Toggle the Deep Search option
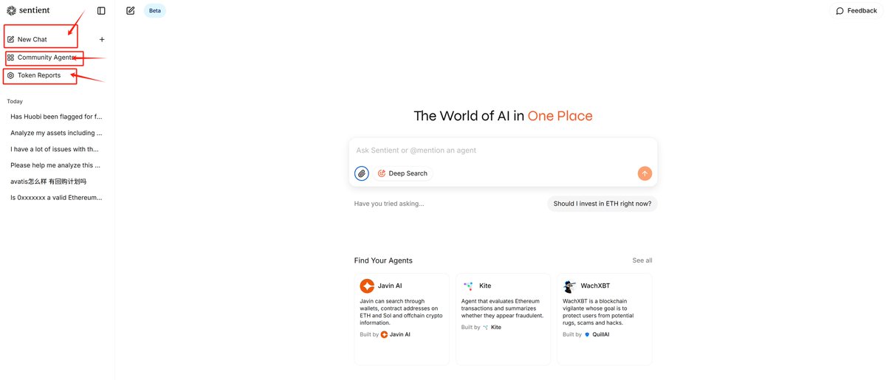The width and height of the screenshot is (886, 380). point(402,173)
